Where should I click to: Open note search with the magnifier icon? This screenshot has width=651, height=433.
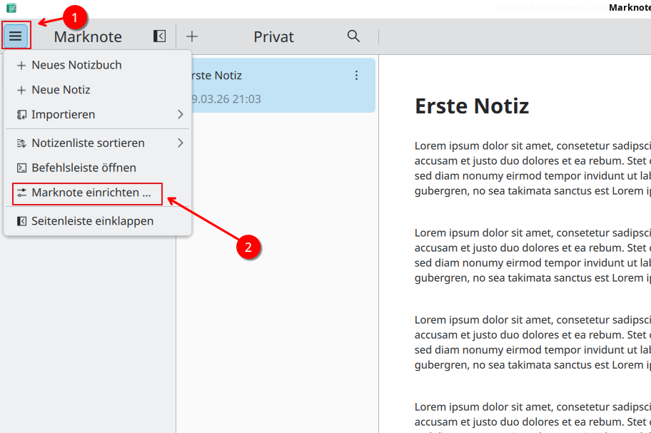click(353, 36)
